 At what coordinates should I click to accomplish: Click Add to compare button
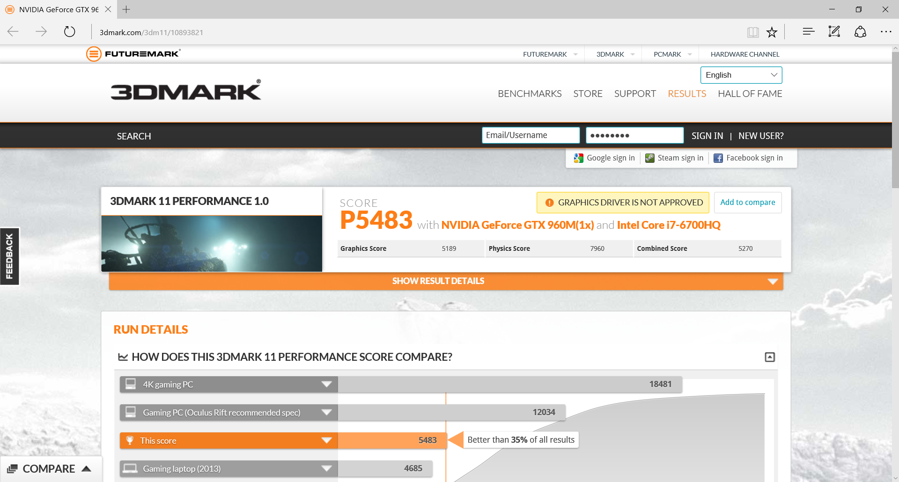[x=748, y=203]
